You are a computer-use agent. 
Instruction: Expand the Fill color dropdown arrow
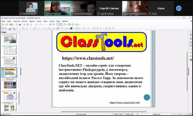[x=17, y=29]
